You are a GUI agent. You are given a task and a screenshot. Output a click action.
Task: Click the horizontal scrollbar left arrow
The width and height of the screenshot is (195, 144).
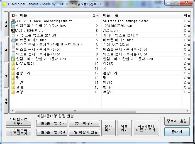click(x=12, y=111)
